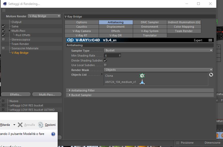Screen dimensions: 223x147
Task: Collapse the Multi-Pass tree node
Action: pyautogui.click(x=10, y=31)
